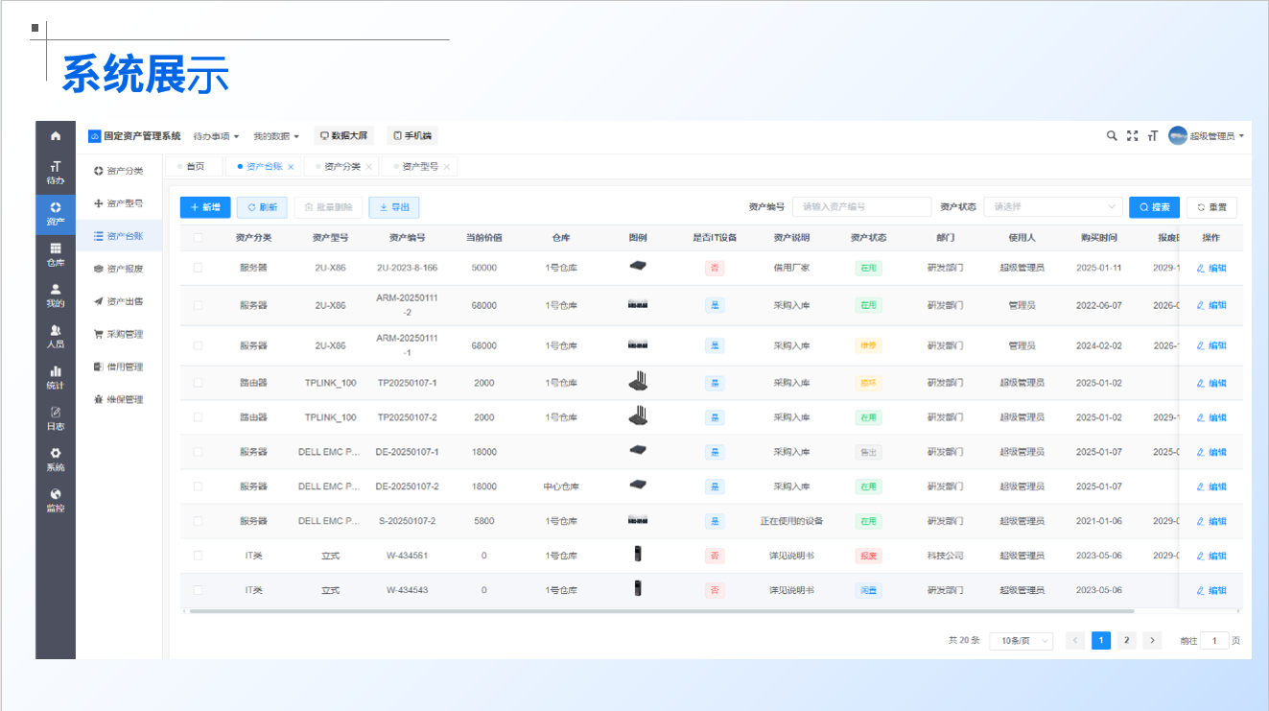
Task: Click the 导出 export button
Action: point(394,207)
